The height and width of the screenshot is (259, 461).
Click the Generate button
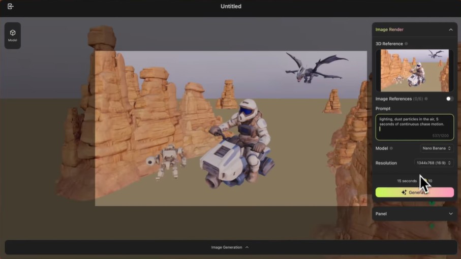pyautogui.click(x=414, y=192)
